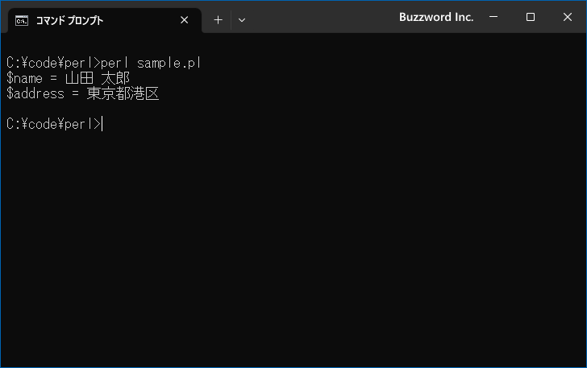Click the word sample.pl in the command line
The height and width of the screenshot is (368, 587).
169,63
